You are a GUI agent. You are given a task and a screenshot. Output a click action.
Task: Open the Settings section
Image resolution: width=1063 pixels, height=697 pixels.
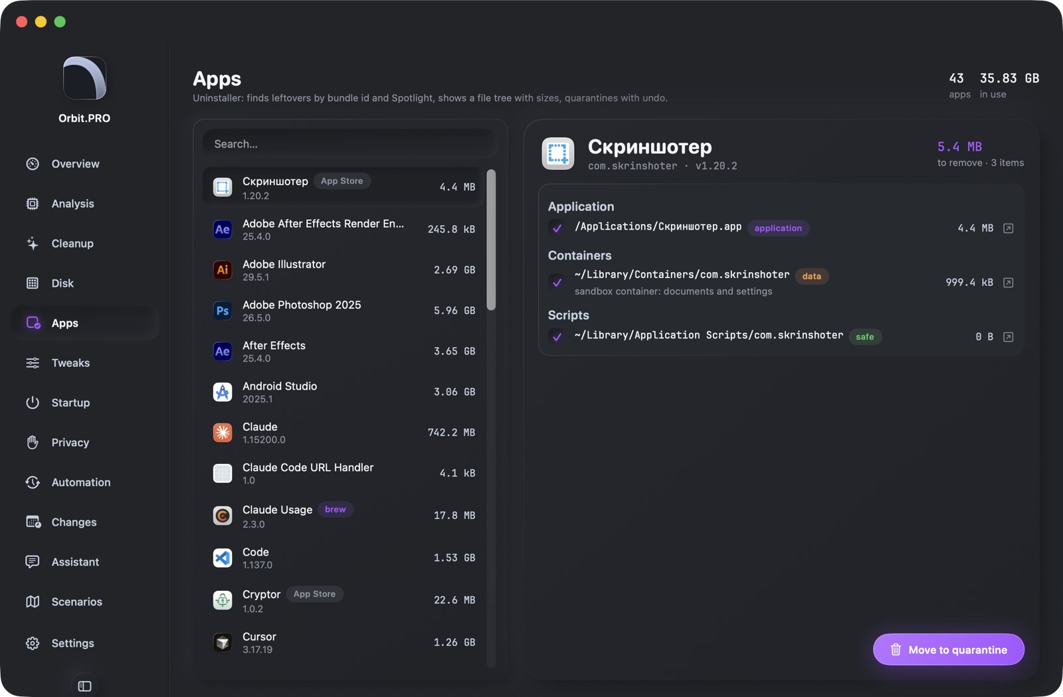pyautogui.click(x=84, y=643)
